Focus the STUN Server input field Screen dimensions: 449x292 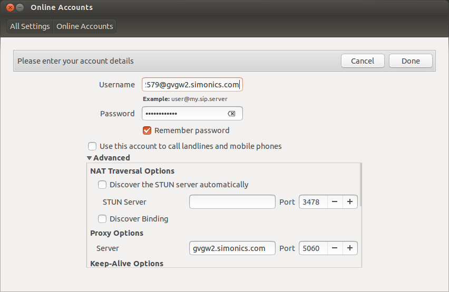(232, 202)
